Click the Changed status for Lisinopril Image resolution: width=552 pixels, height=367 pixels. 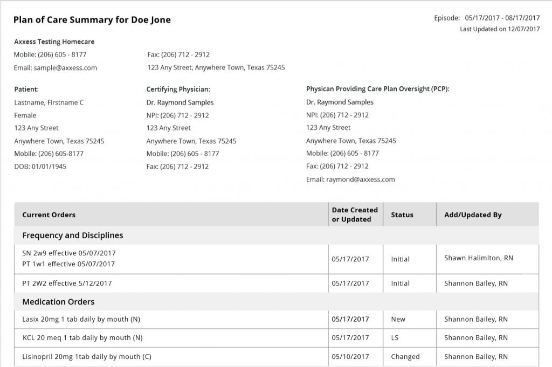(x=405, y=357)
